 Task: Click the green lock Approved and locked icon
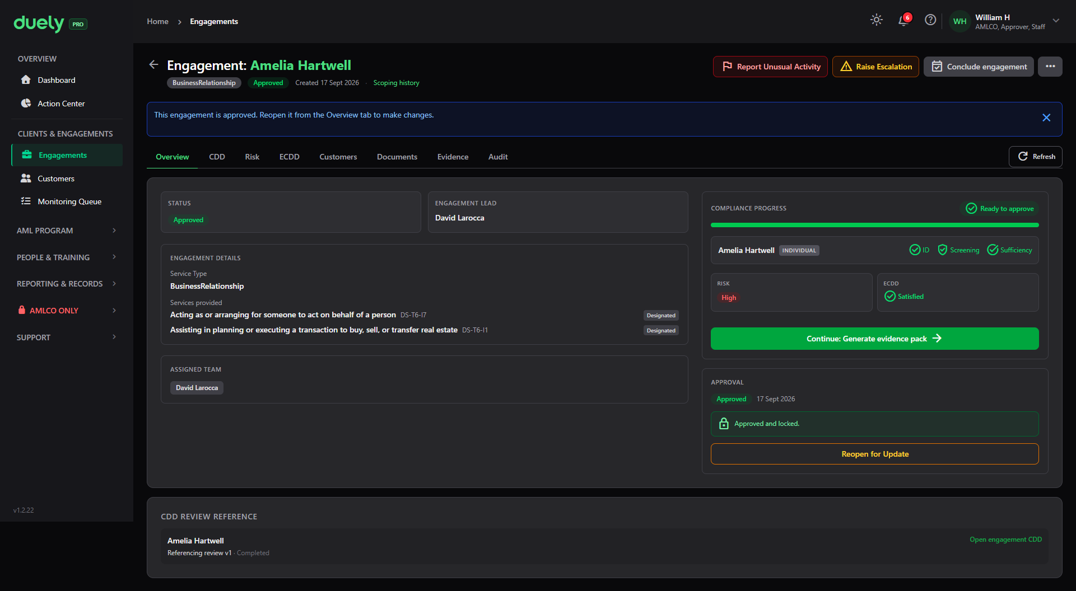(724, 424)
